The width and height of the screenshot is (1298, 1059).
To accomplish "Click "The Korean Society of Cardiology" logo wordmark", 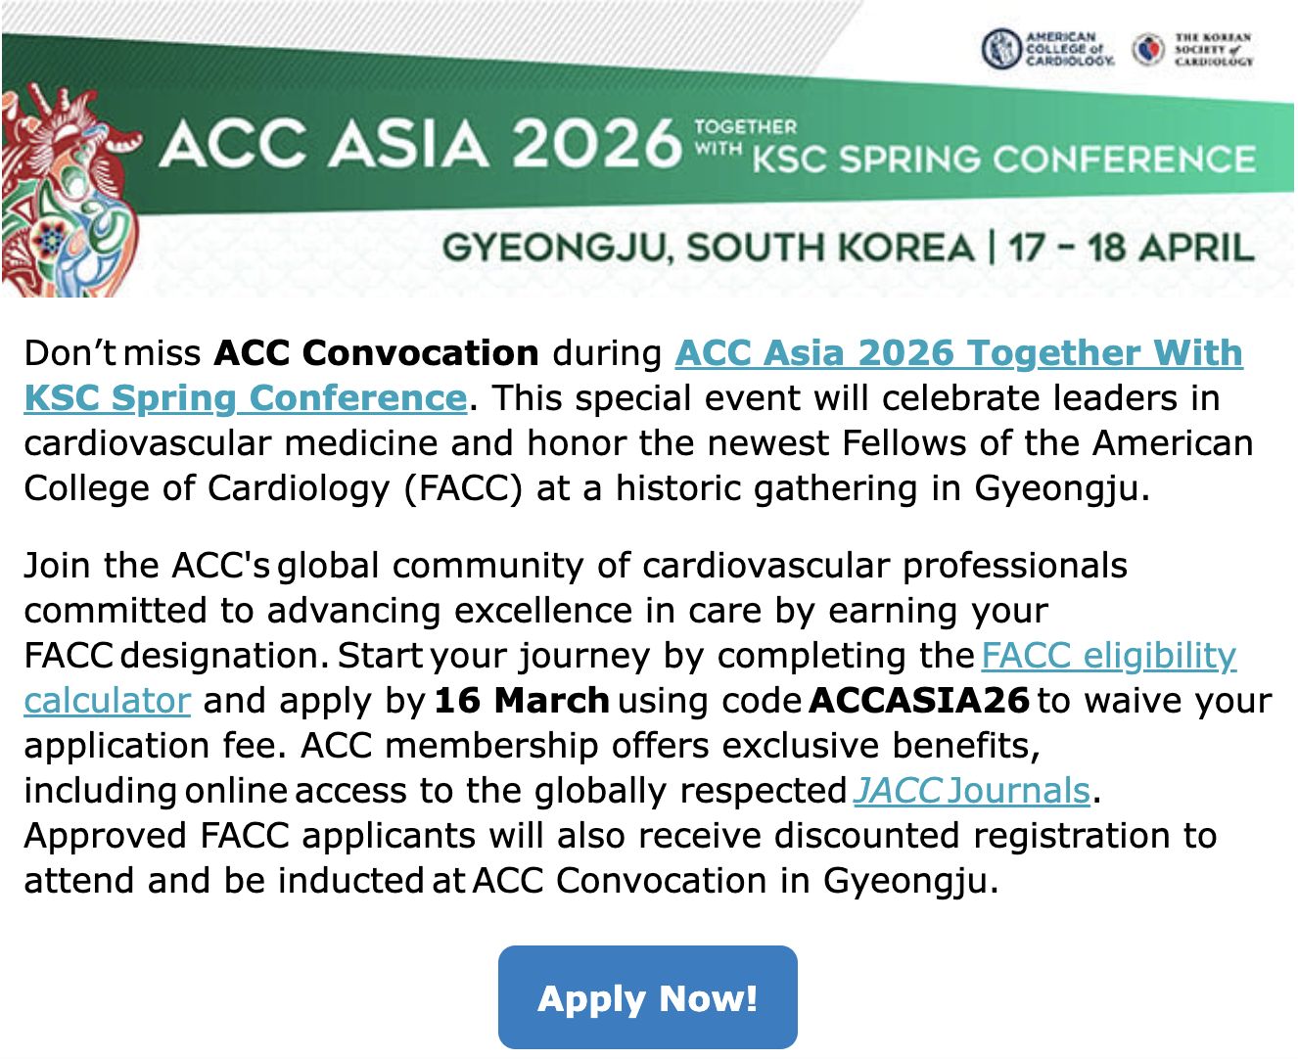I will click(x=1213, y=49).
